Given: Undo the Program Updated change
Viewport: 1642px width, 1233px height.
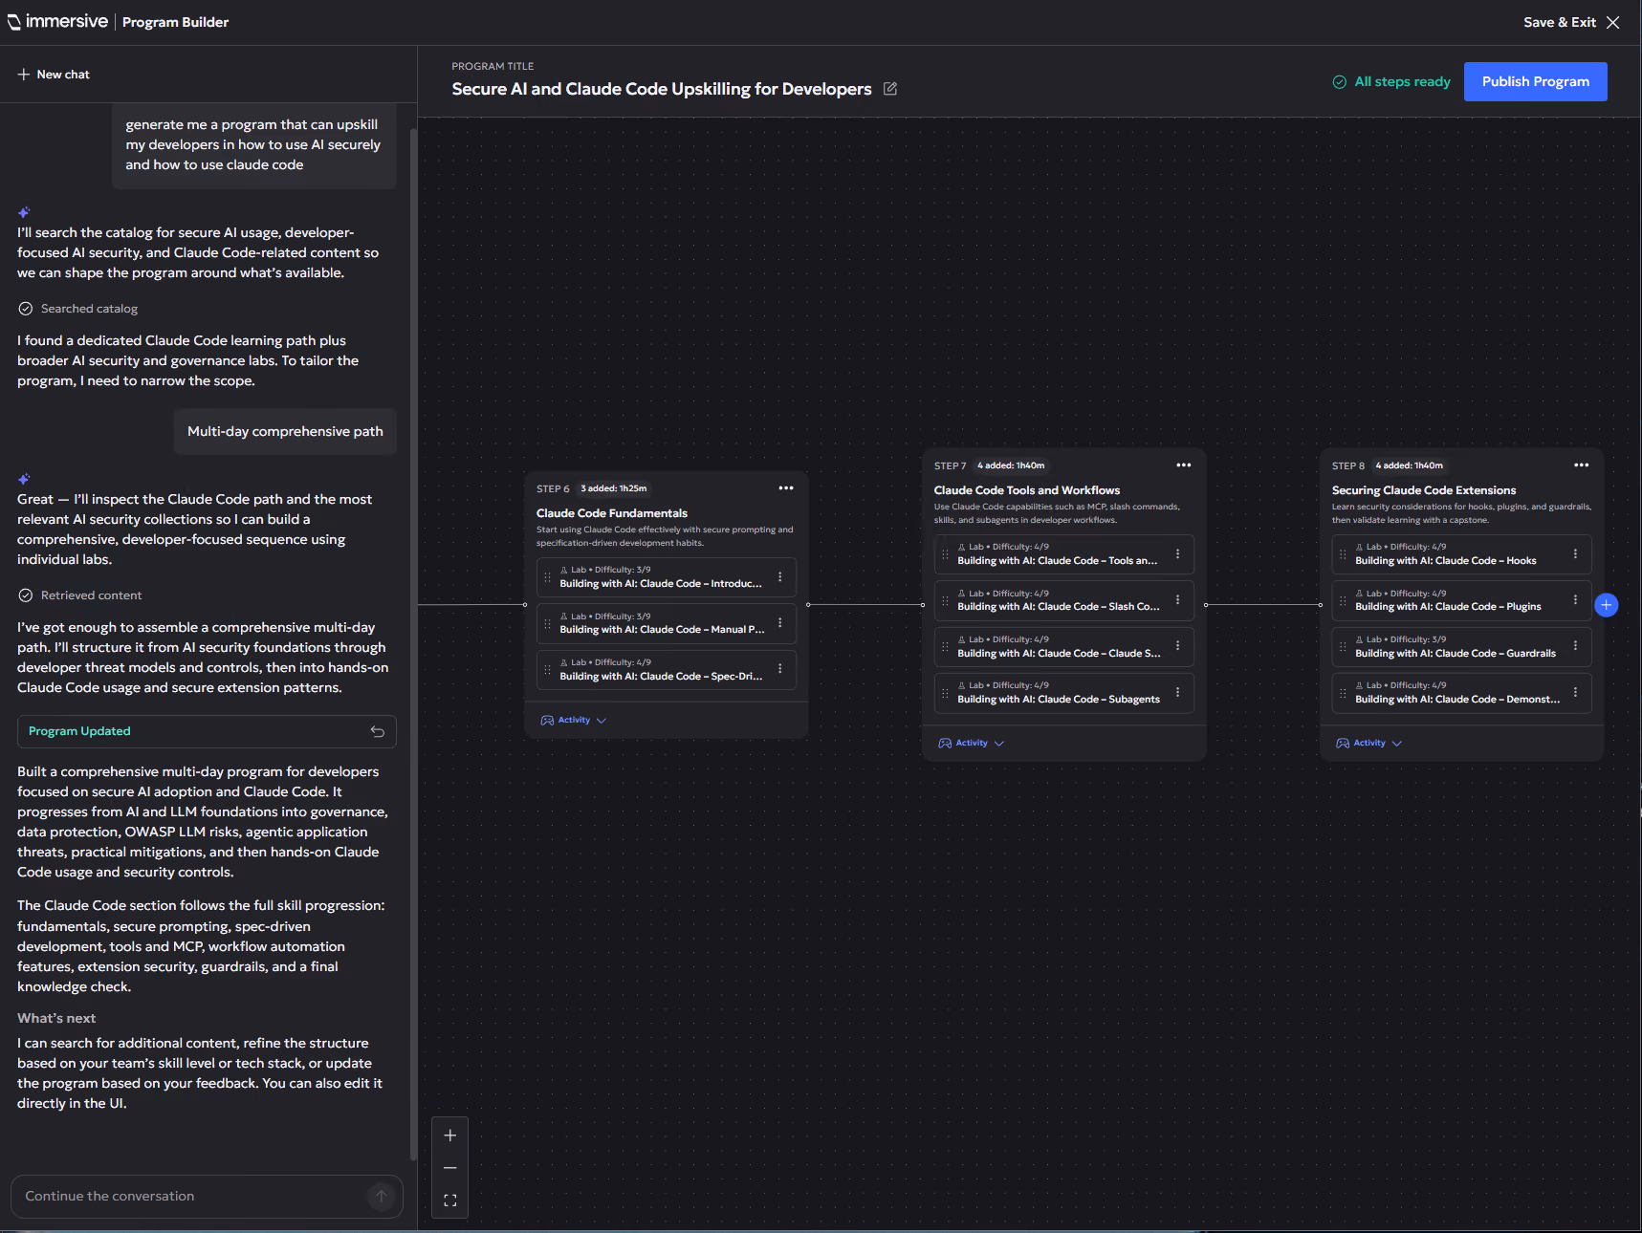Looking at the screenshot, I should click(x=378, y=731).
